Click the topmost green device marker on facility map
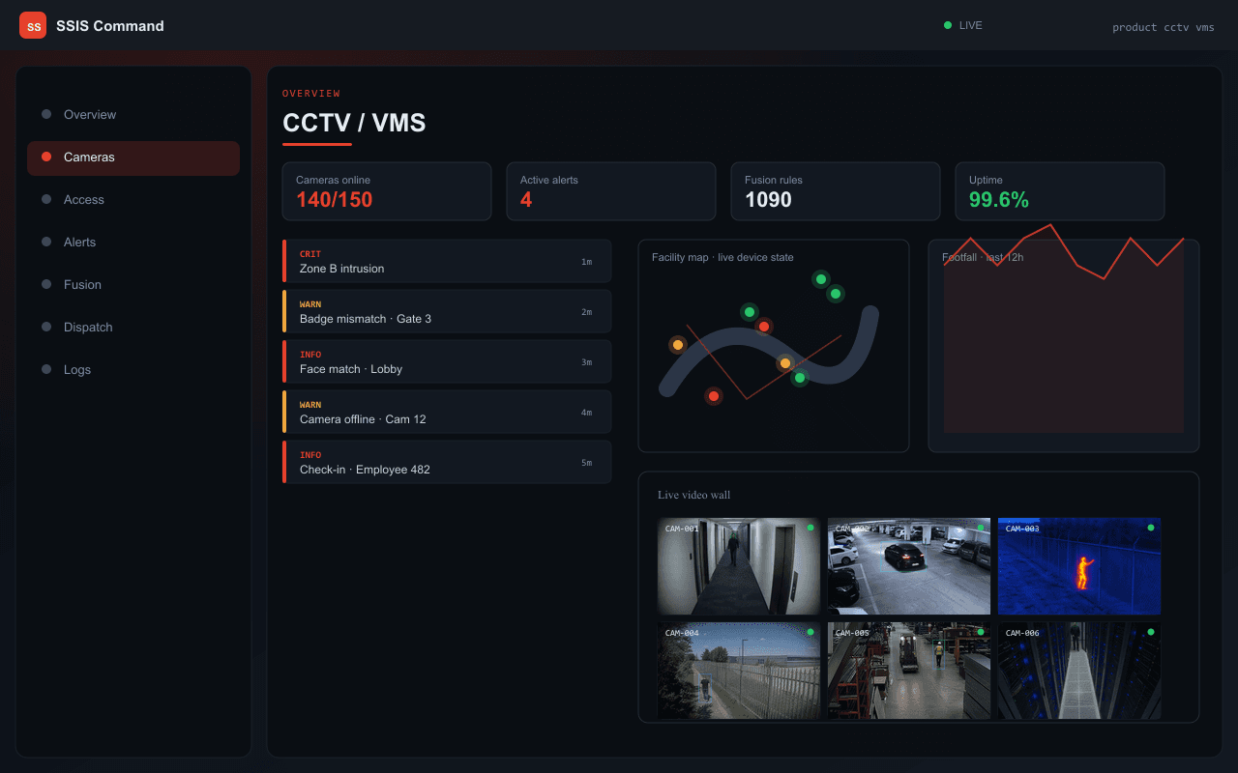This screenshot has height=773, width=1238. [821, 279]
